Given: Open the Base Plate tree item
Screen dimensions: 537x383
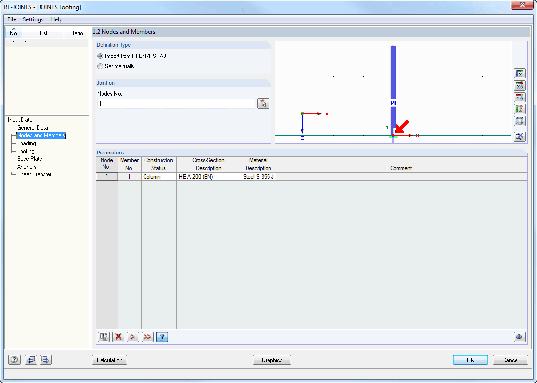Looking at the screenshot, I should click(30, 159).
